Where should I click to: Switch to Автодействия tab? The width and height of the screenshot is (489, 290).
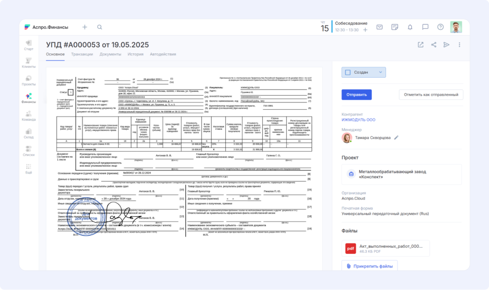[x=163, y=54]
